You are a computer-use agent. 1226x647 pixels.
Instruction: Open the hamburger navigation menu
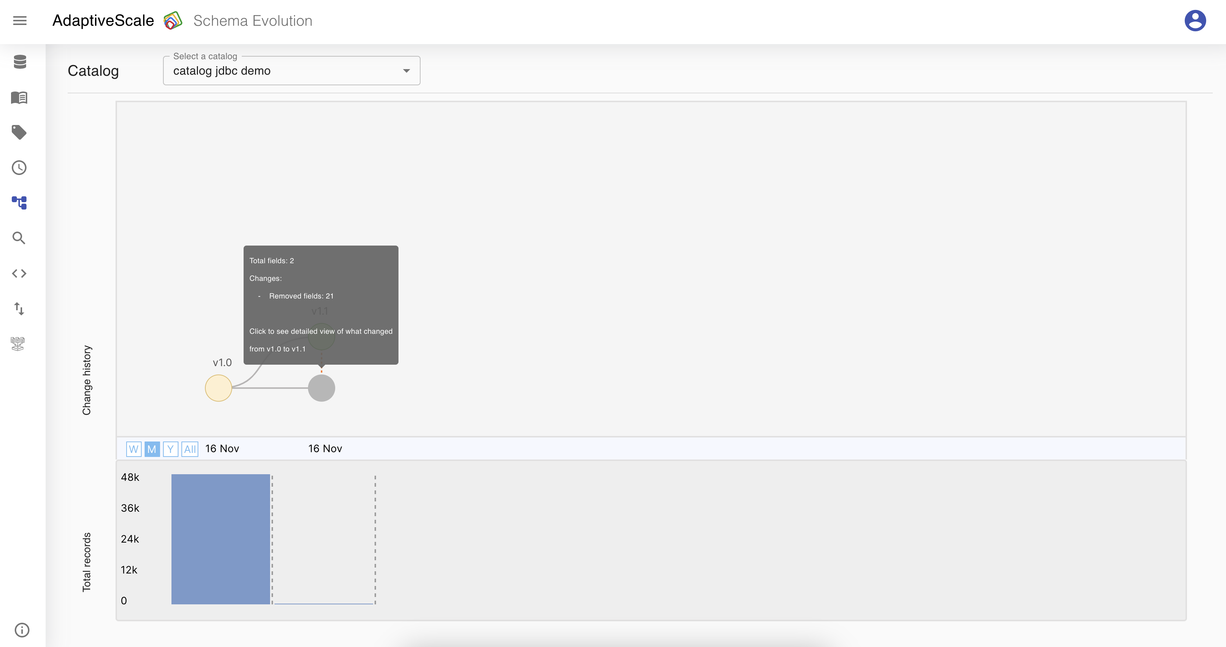pos(20,21)
